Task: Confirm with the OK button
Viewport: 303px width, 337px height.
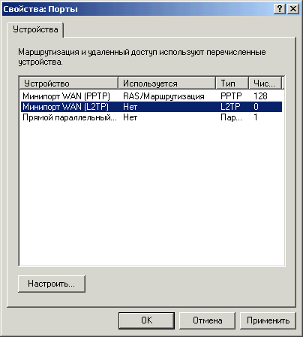Action: pyautogui.click(x=146, y=320)
